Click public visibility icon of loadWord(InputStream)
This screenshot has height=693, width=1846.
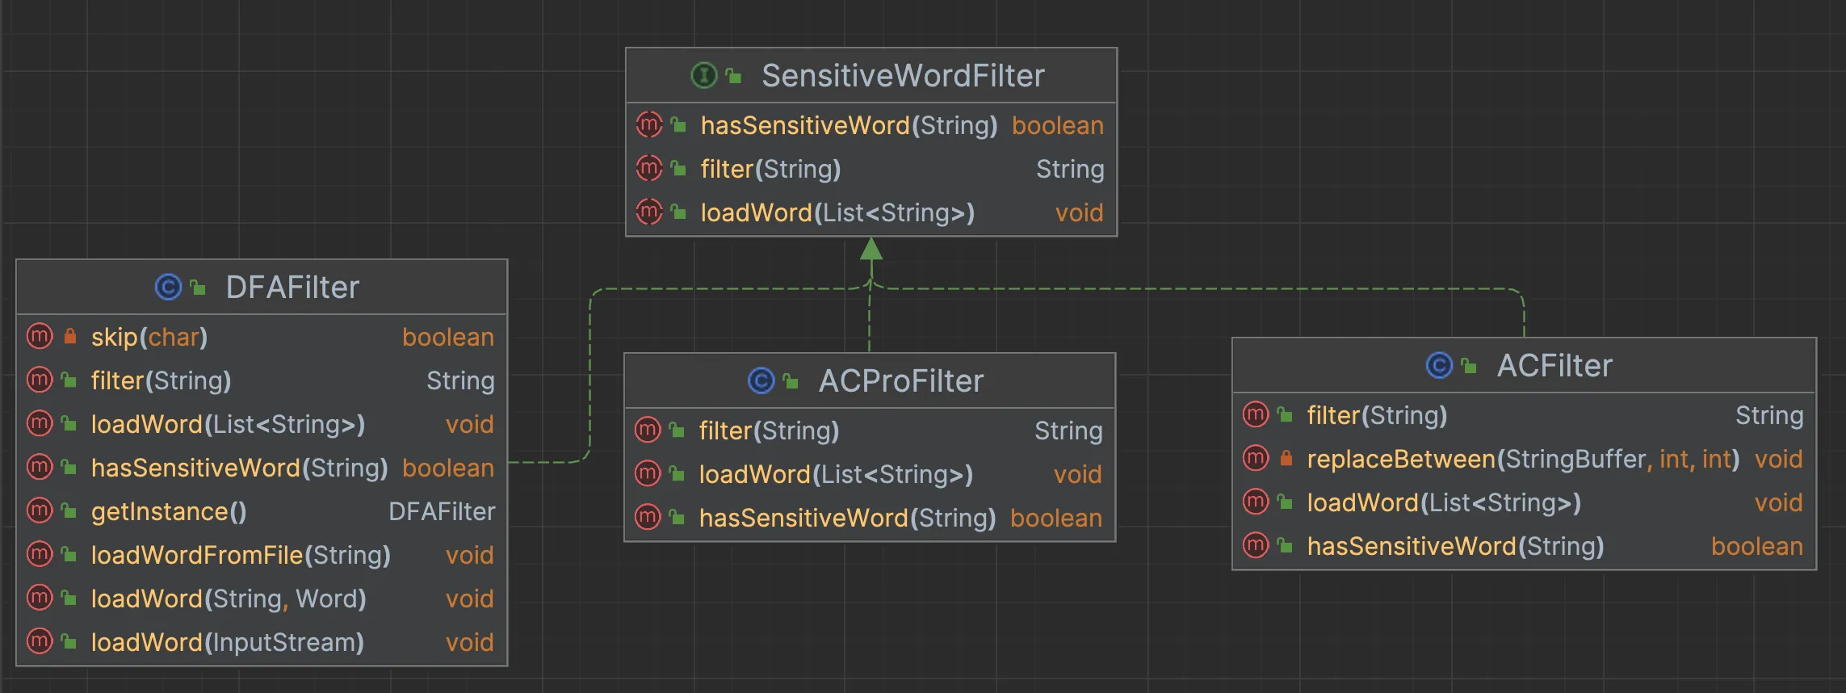69,641
